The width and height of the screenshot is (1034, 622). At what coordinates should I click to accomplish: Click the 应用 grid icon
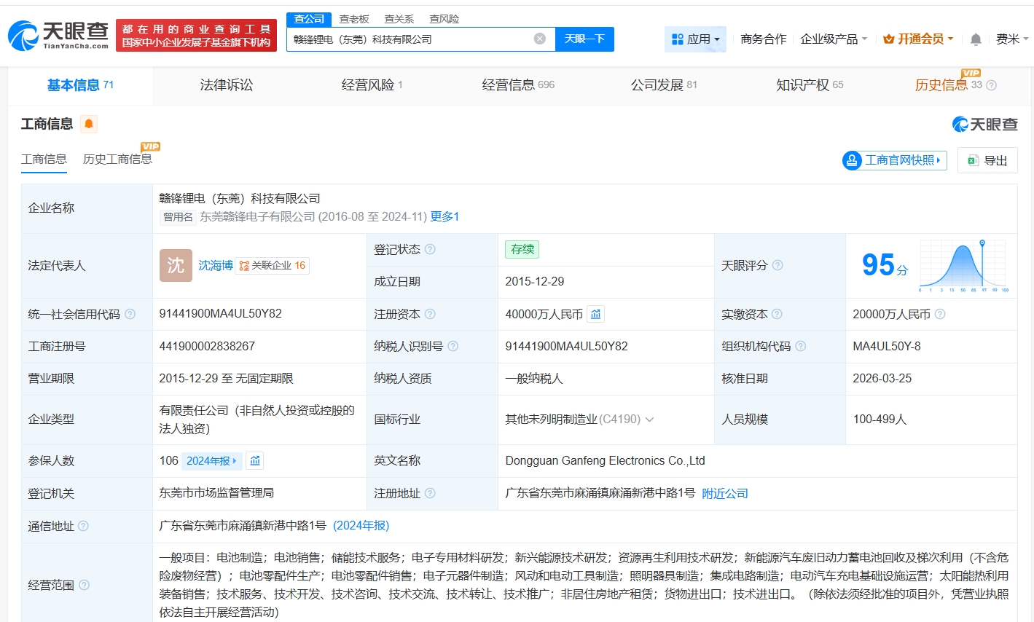pos(678,39)
